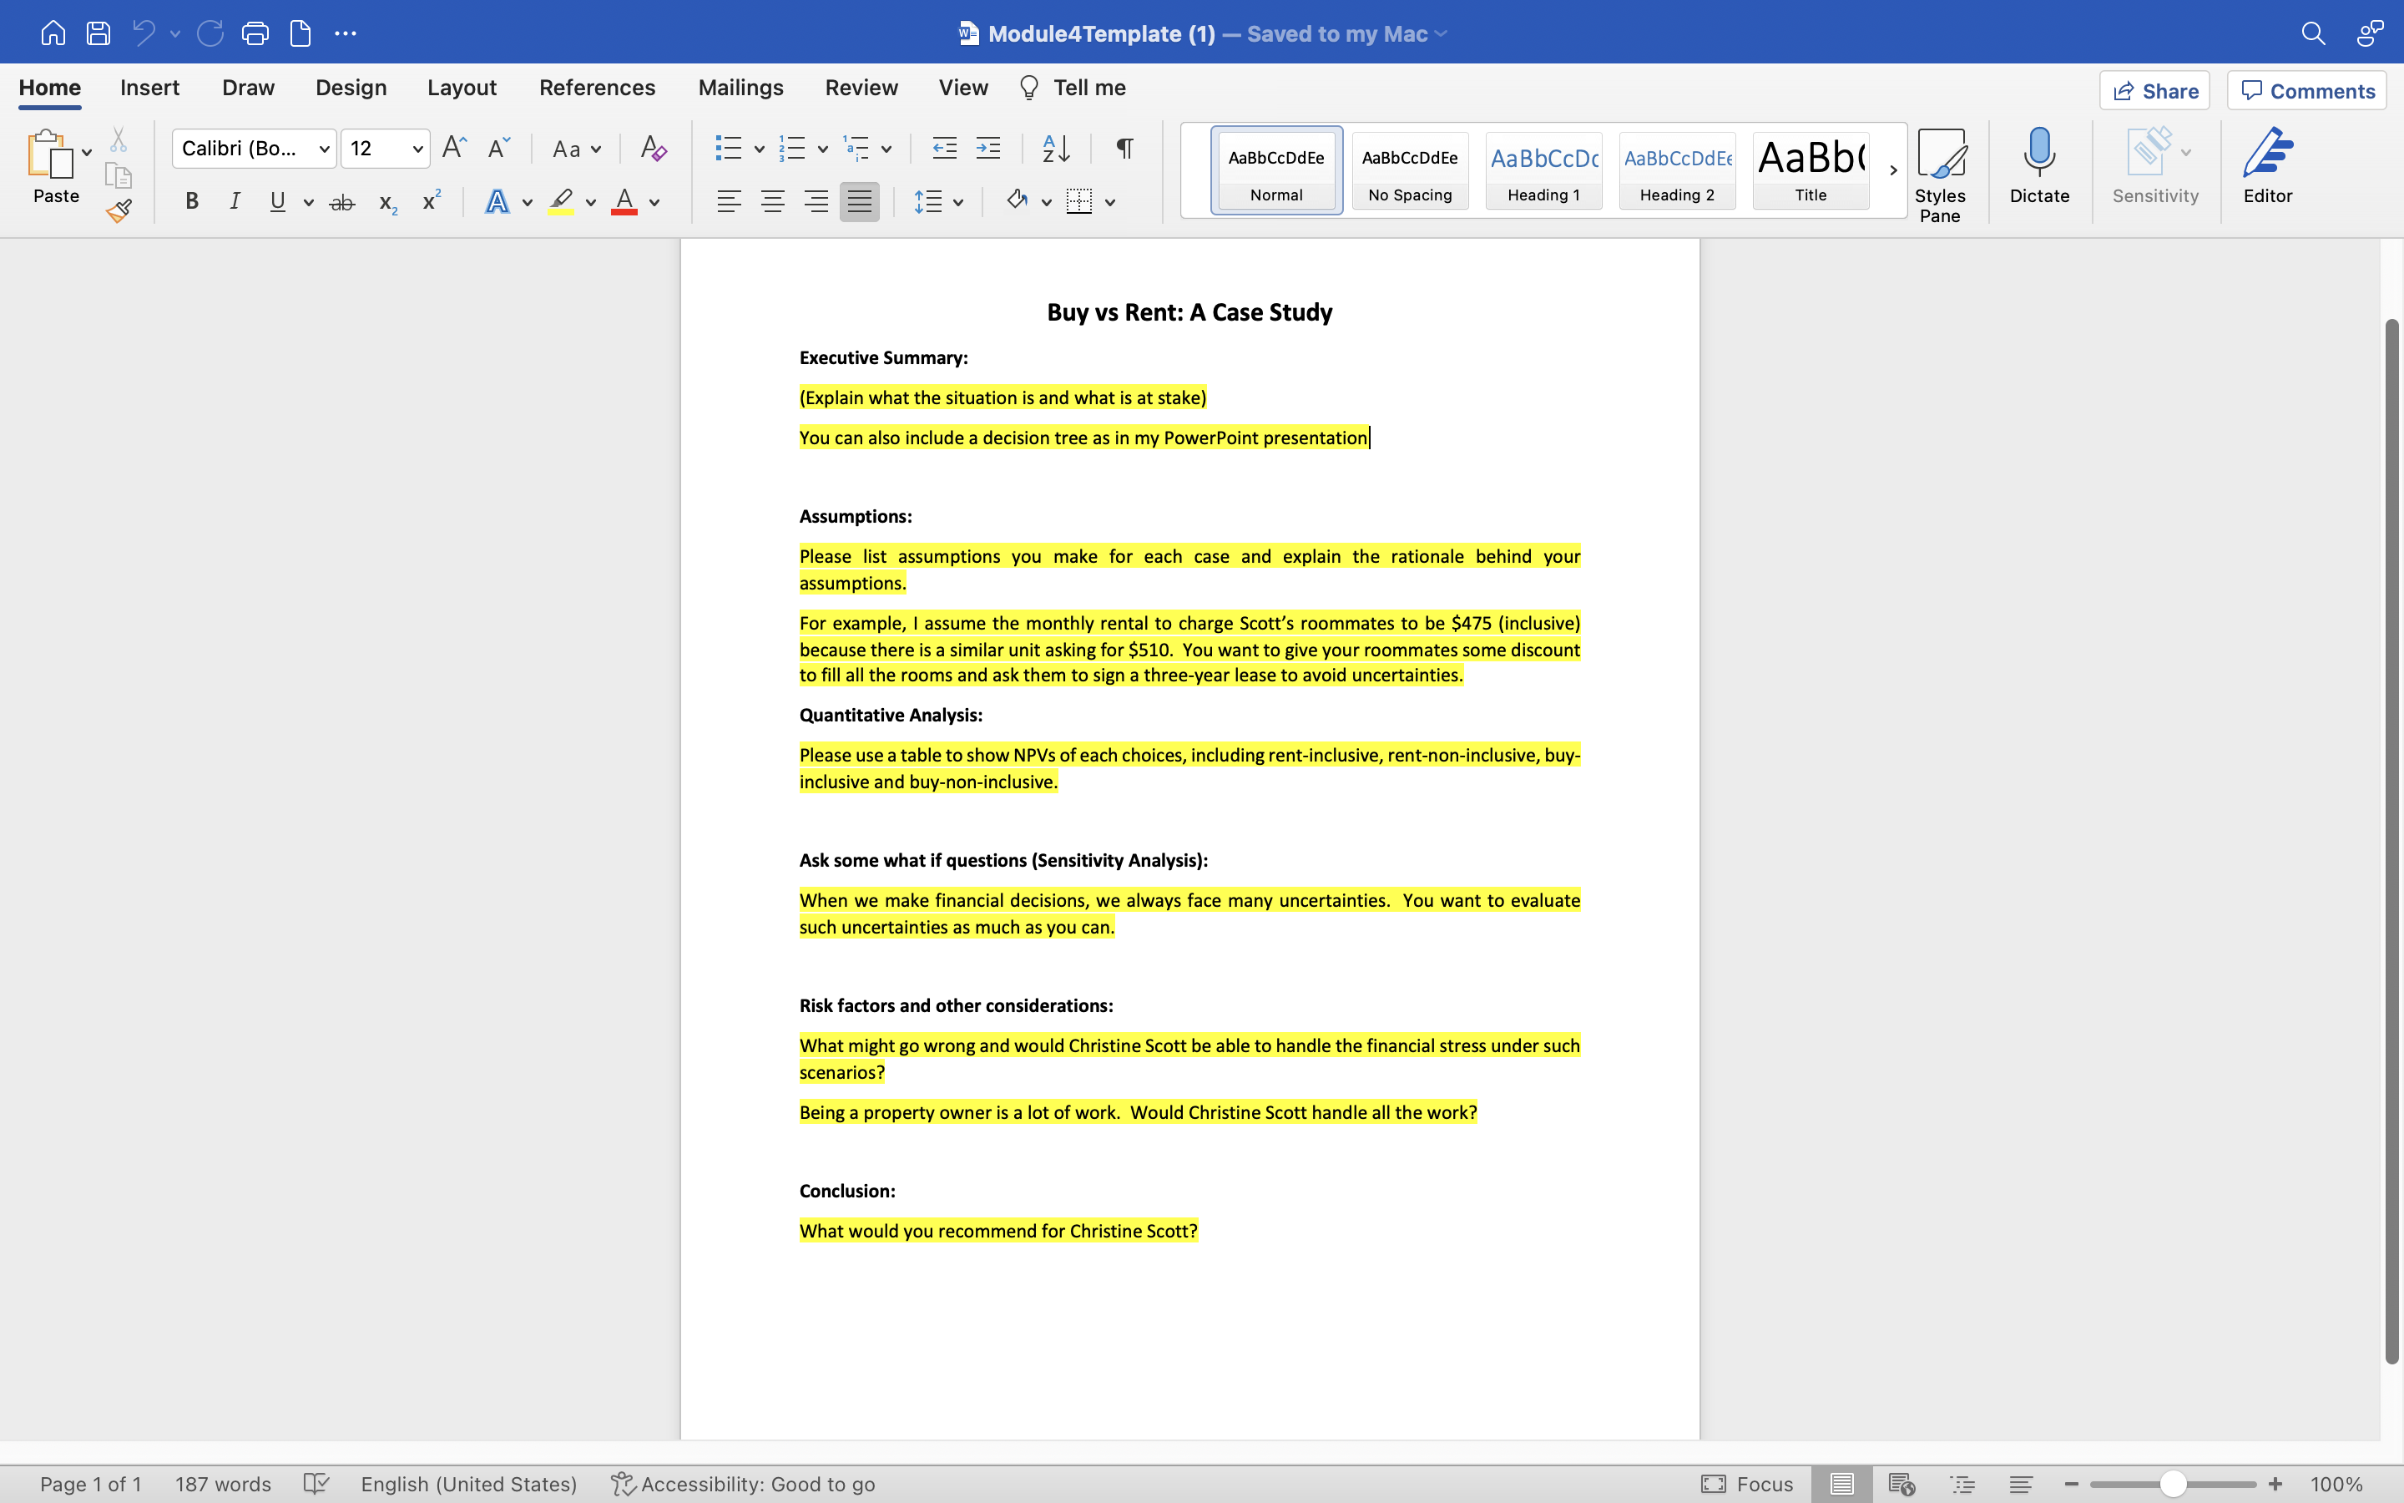
Task: Click the Format Painter brush icon
Action: point(119,210)
